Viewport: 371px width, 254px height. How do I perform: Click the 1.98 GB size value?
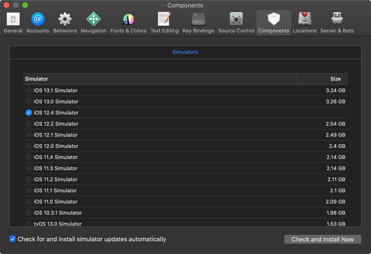[x=336, y=212]
